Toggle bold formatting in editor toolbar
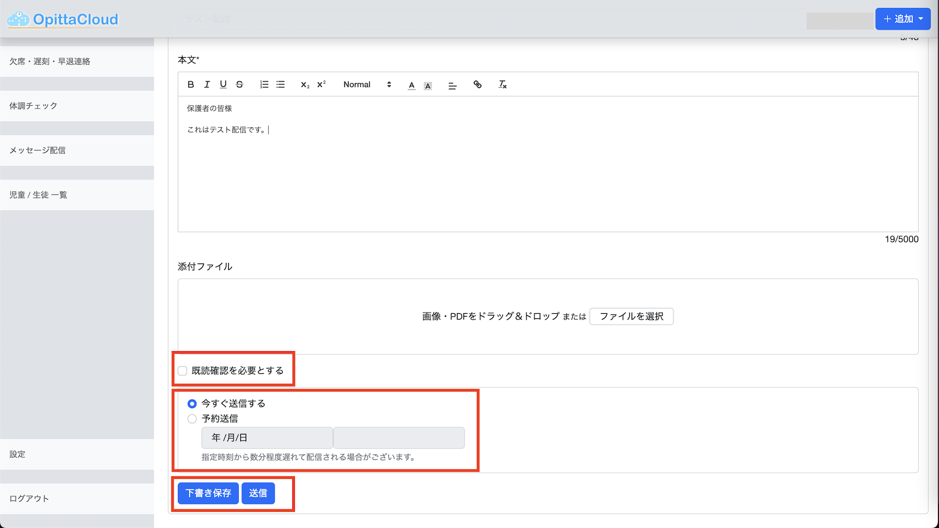Image resolution: width=939 pixels, height=528 pixels. click(191, 84)
